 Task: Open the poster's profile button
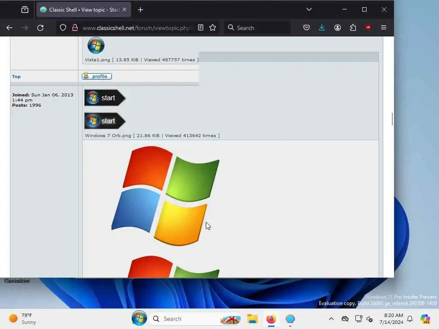pos(97,76)
